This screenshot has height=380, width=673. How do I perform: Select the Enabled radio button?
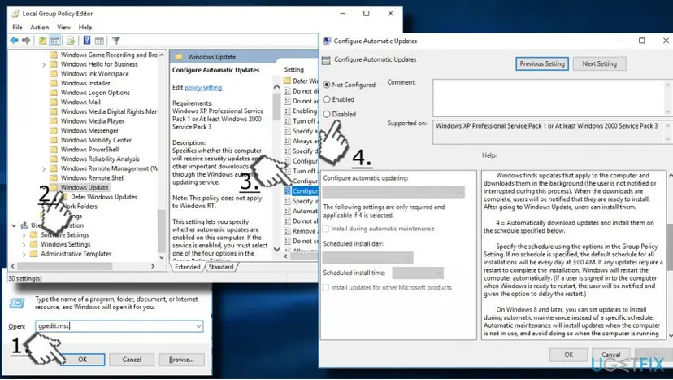(x=327, y=99)
